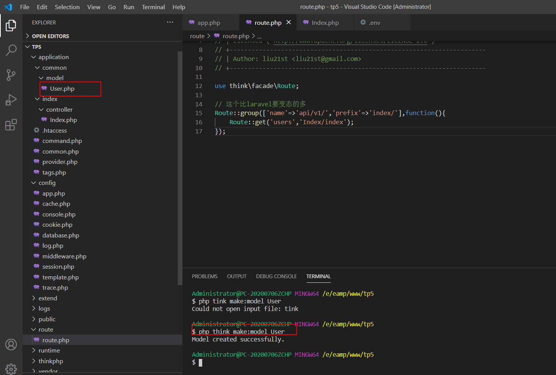Screen dimensions: 556x375
Task: Expand the extend folder
Action: coord(48,298)
